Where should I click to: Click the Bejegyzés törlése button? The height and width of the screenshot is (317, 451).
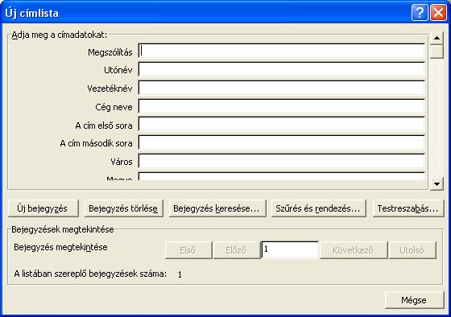pyautogui.click(x=124, y=208)
